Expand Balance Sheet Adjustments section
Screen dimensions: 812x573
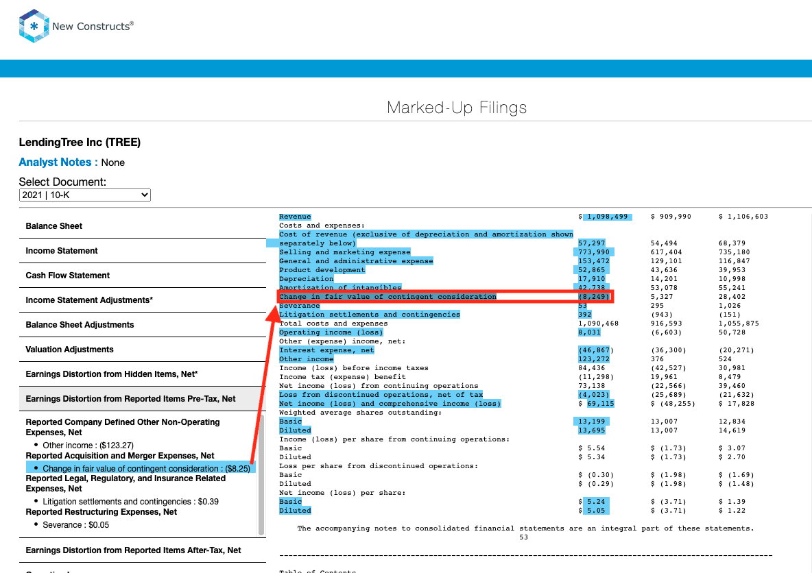tap(143, 325)
